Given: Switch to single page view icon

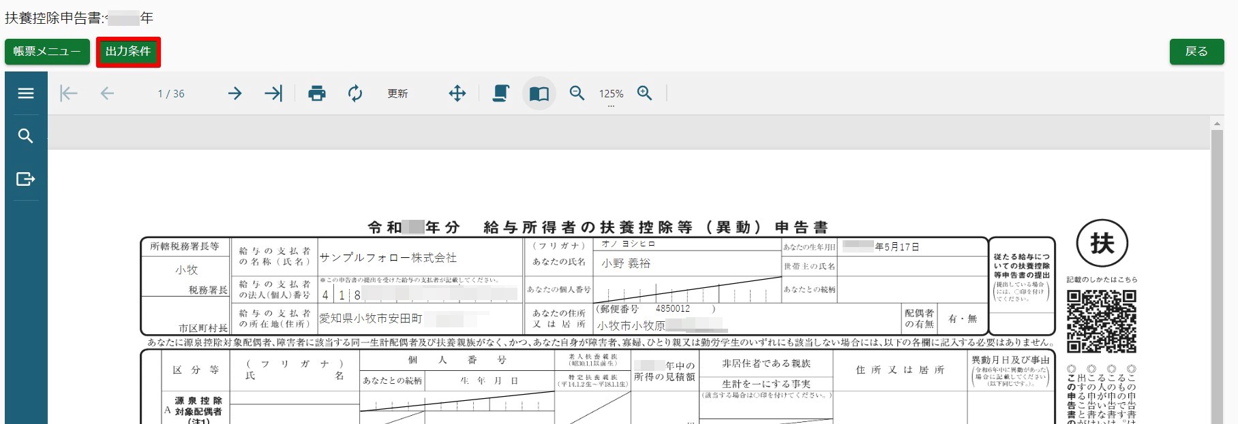Looking at the screenshot, I should coord(501,93).
